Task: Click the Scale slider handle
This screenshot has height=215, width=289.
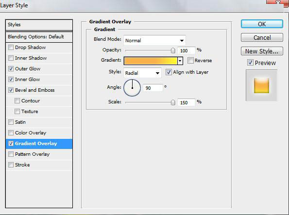Action: pyautogui.click(x=173, y=102)
